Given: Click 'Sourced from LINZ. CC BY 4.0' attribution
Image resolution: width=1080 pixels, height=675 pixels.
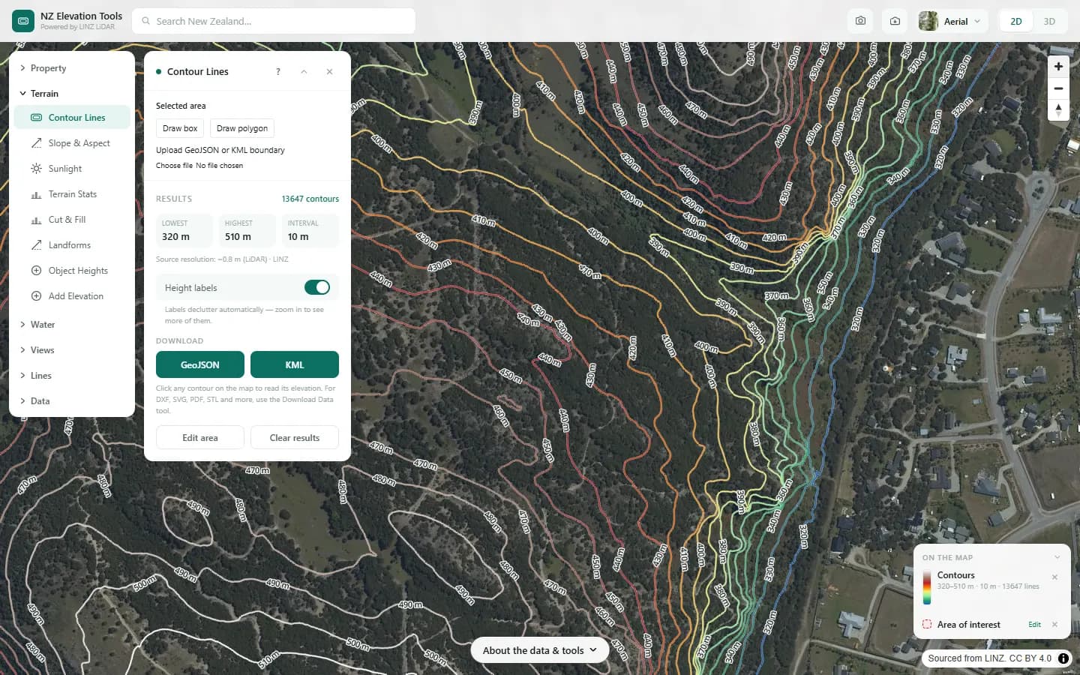Looking at the screenshot, I should 989,658.
